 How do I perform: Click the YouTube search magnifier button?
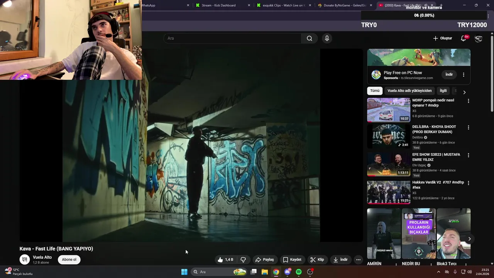coord(310,38)
